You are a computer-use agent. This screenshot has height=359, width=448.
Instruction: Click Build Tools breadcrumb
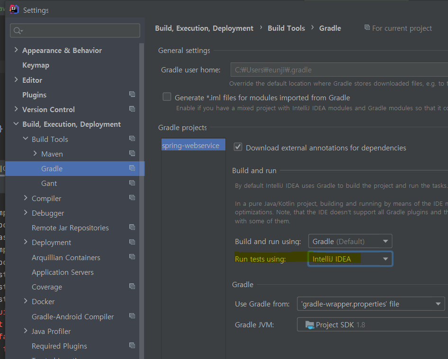point(287,28)
